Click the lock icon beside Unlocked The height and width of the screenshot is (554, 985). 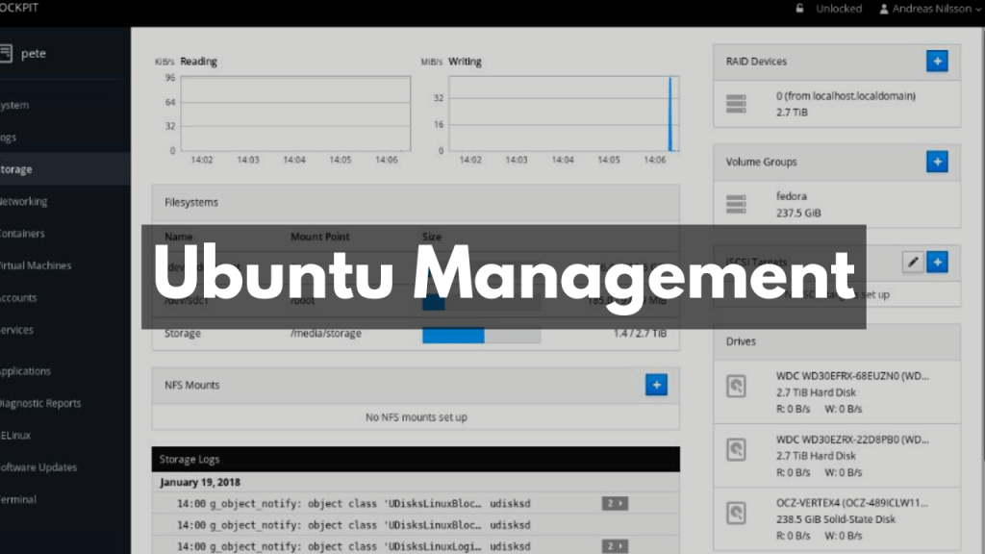[799, 8]
